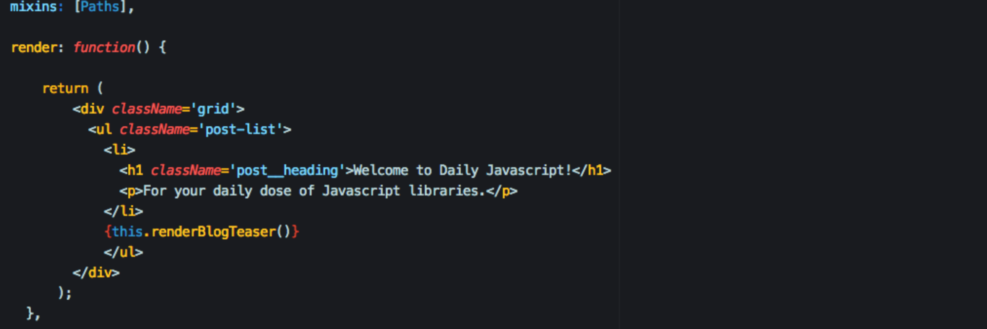Click the 'function' keyword

[x=104, y=47]
